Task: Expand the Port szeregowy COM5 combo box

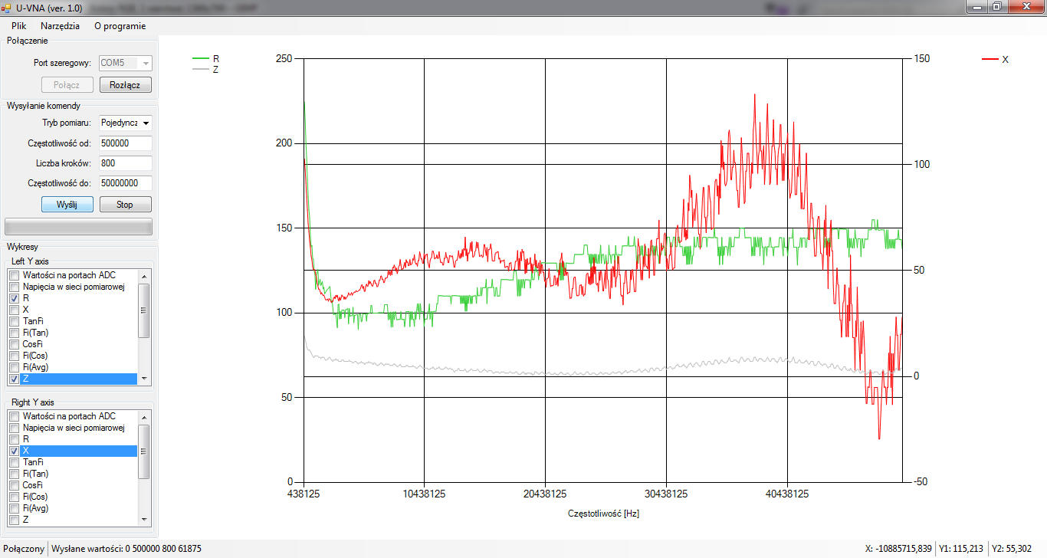Action: (x=146, y=63)
